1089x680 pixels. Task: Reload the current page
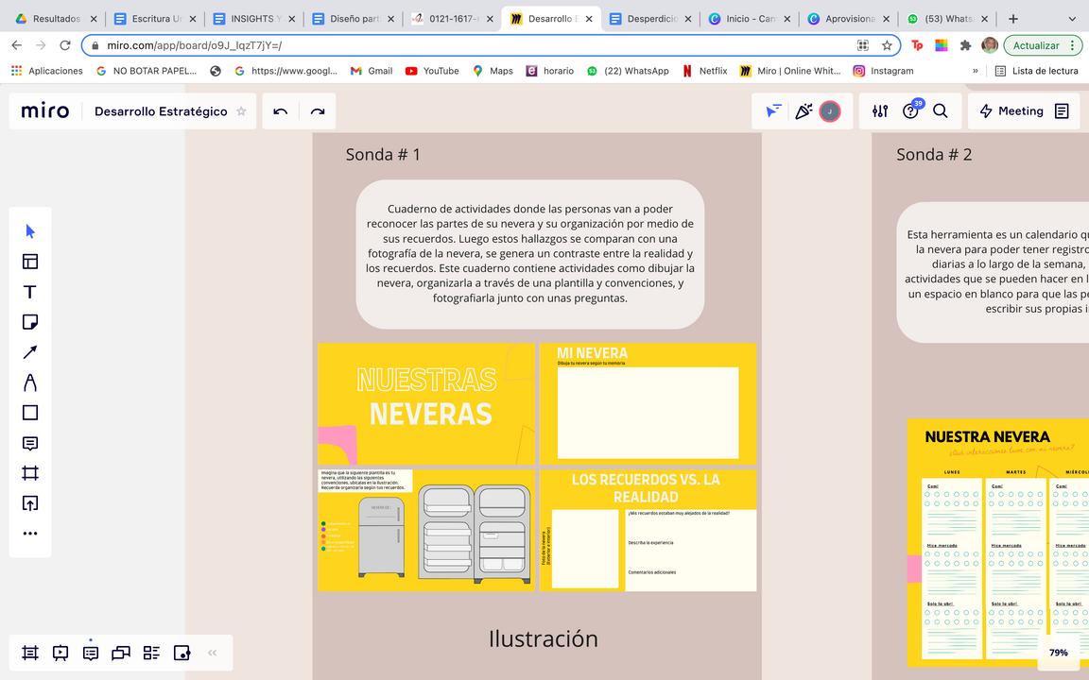click(x=65, y=45)
